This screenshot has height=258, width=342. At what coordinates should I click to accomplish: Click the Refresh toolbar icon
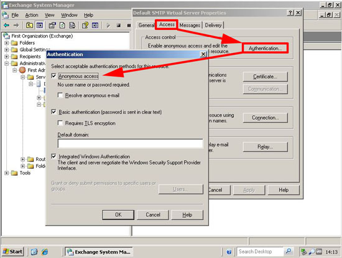(x=62, y=26)
